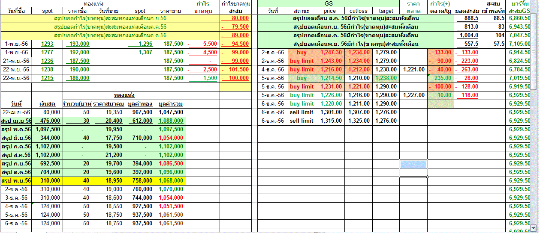The image size is (549, 233).
Task: Click the green profit value 1,500
Action: [203, 78]
